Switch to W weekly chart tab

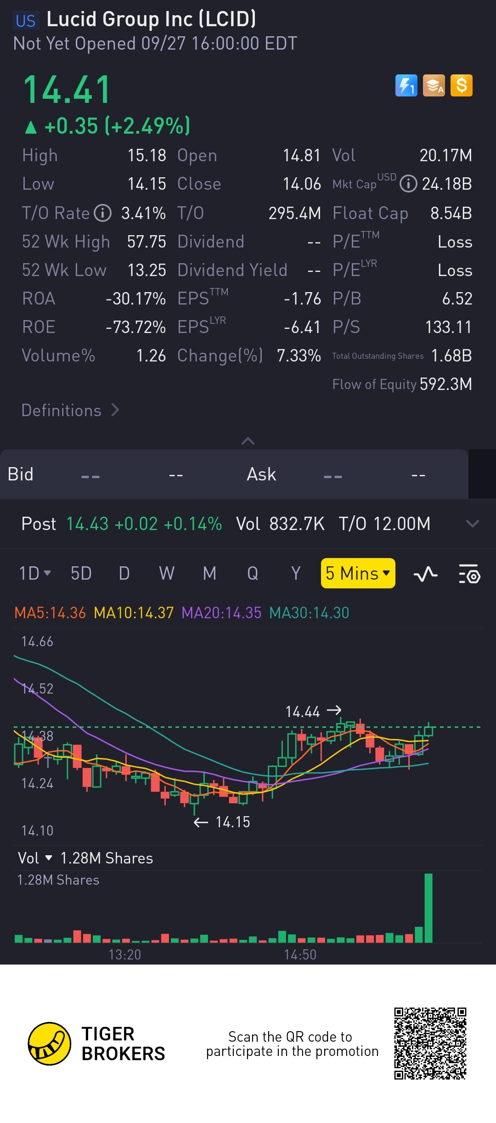167,573
